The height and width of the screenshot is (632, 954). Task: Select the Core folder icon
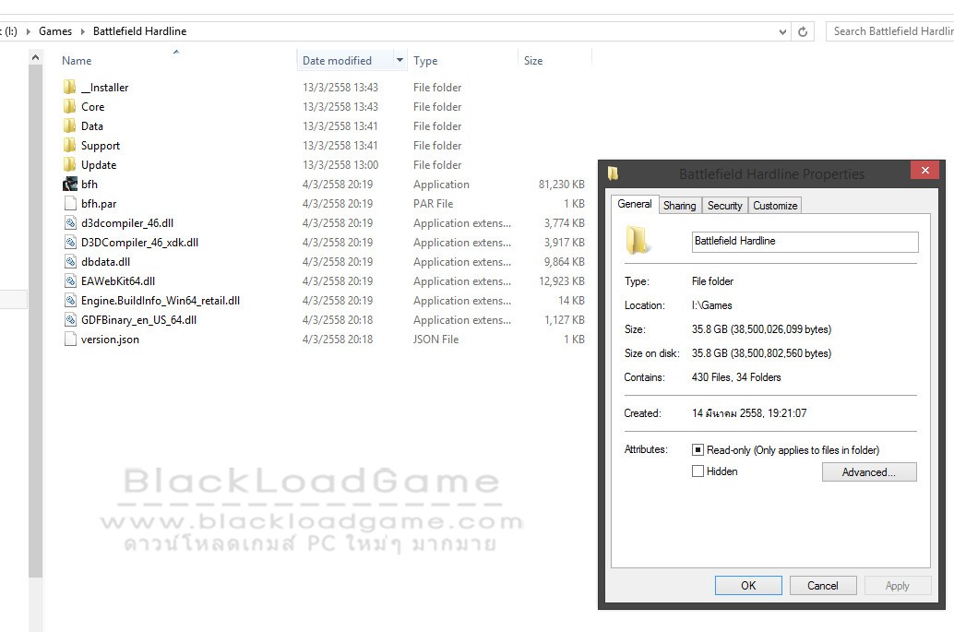(x=70, y=106)
